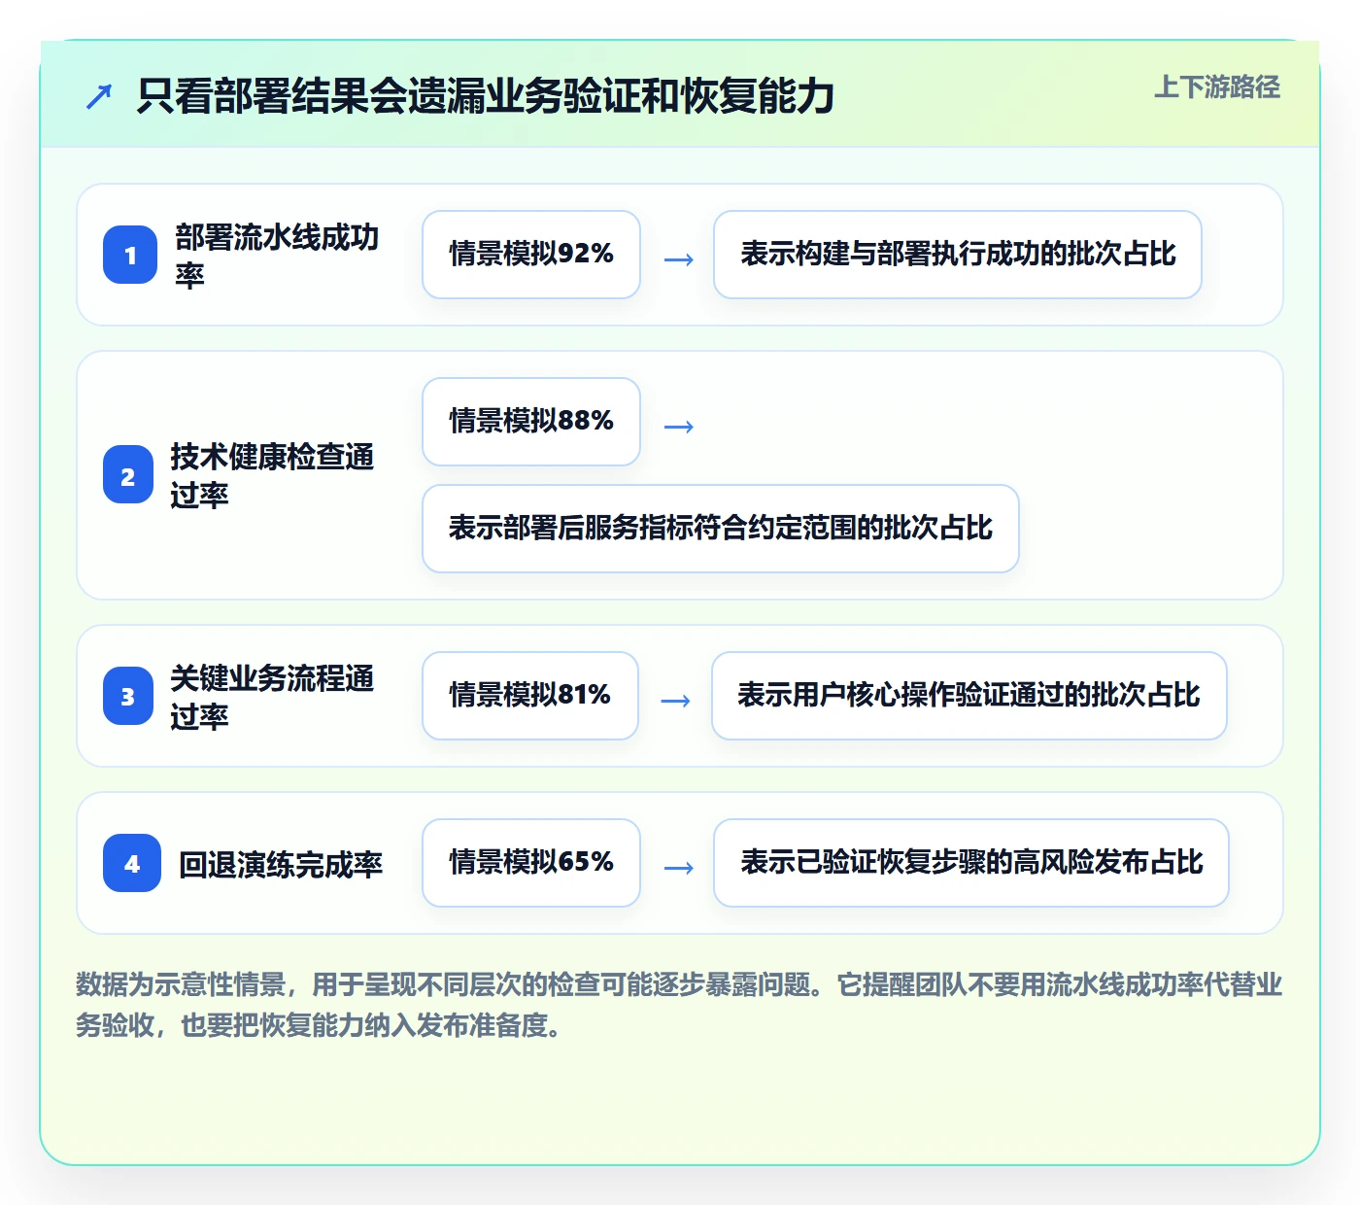Click the diagonal arrow icon beside the title
Image resolution: width=1360 pixels, height=1205 pixels.
pyautogui.click(x=99, y=96)
